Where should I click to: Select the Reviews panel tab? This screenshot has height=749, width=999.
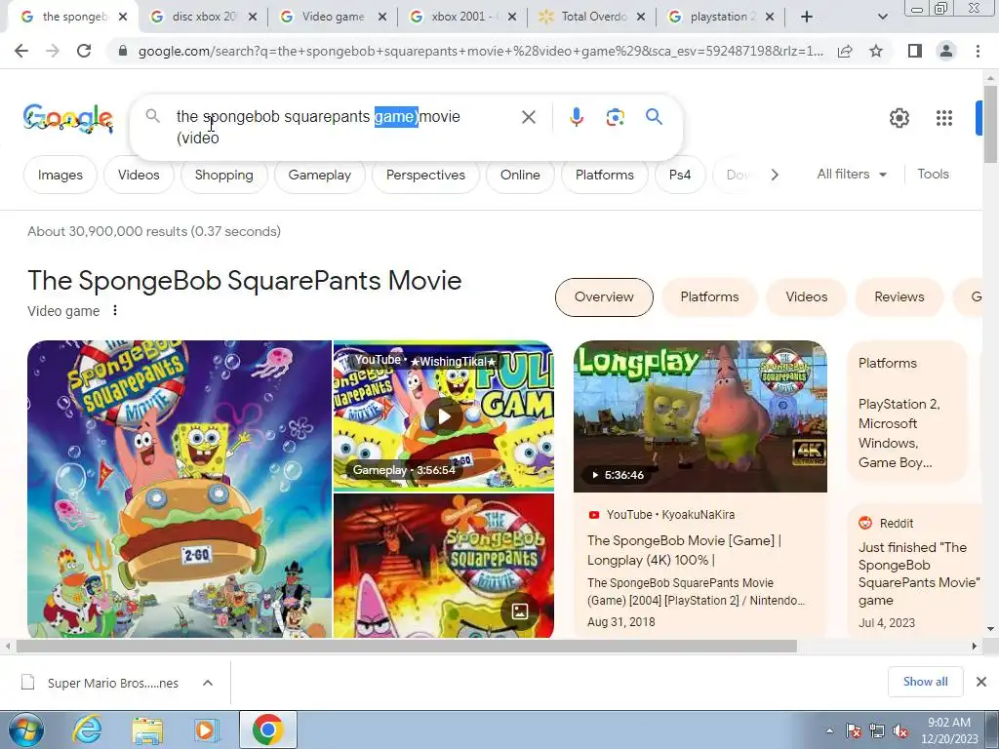(x=899, y=296)
